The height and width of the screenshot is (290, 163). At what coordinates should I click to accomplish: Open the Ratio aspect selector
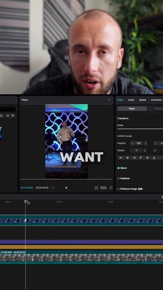point(104,188)
